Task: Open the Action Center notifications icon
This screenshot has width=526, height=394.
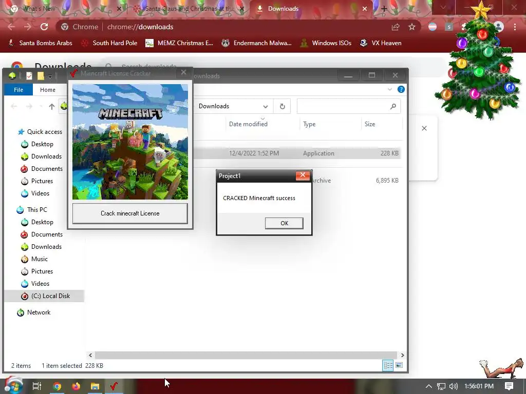Action: pos(509,386)
